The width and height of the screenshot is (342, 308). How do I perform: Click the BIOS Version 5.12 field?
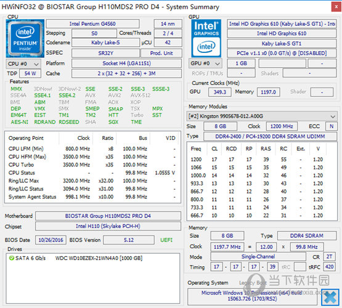(x=129, y=240)
